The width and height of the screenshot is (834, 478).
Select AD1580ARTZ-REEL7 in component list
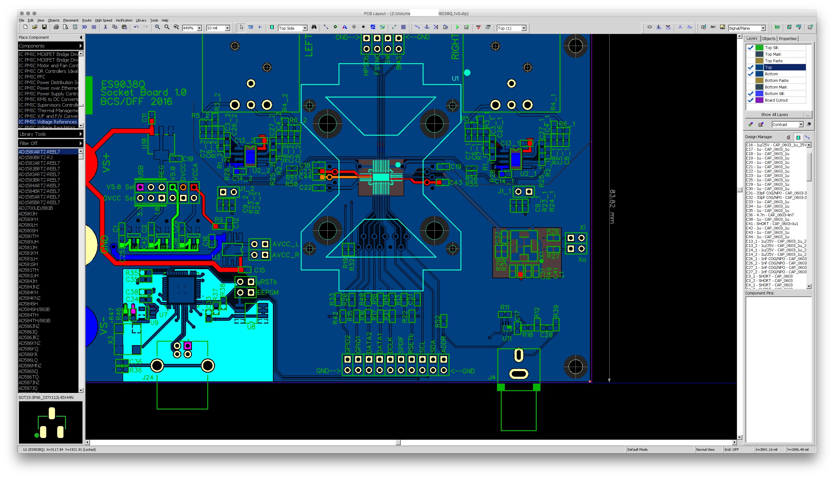(48, 152)
